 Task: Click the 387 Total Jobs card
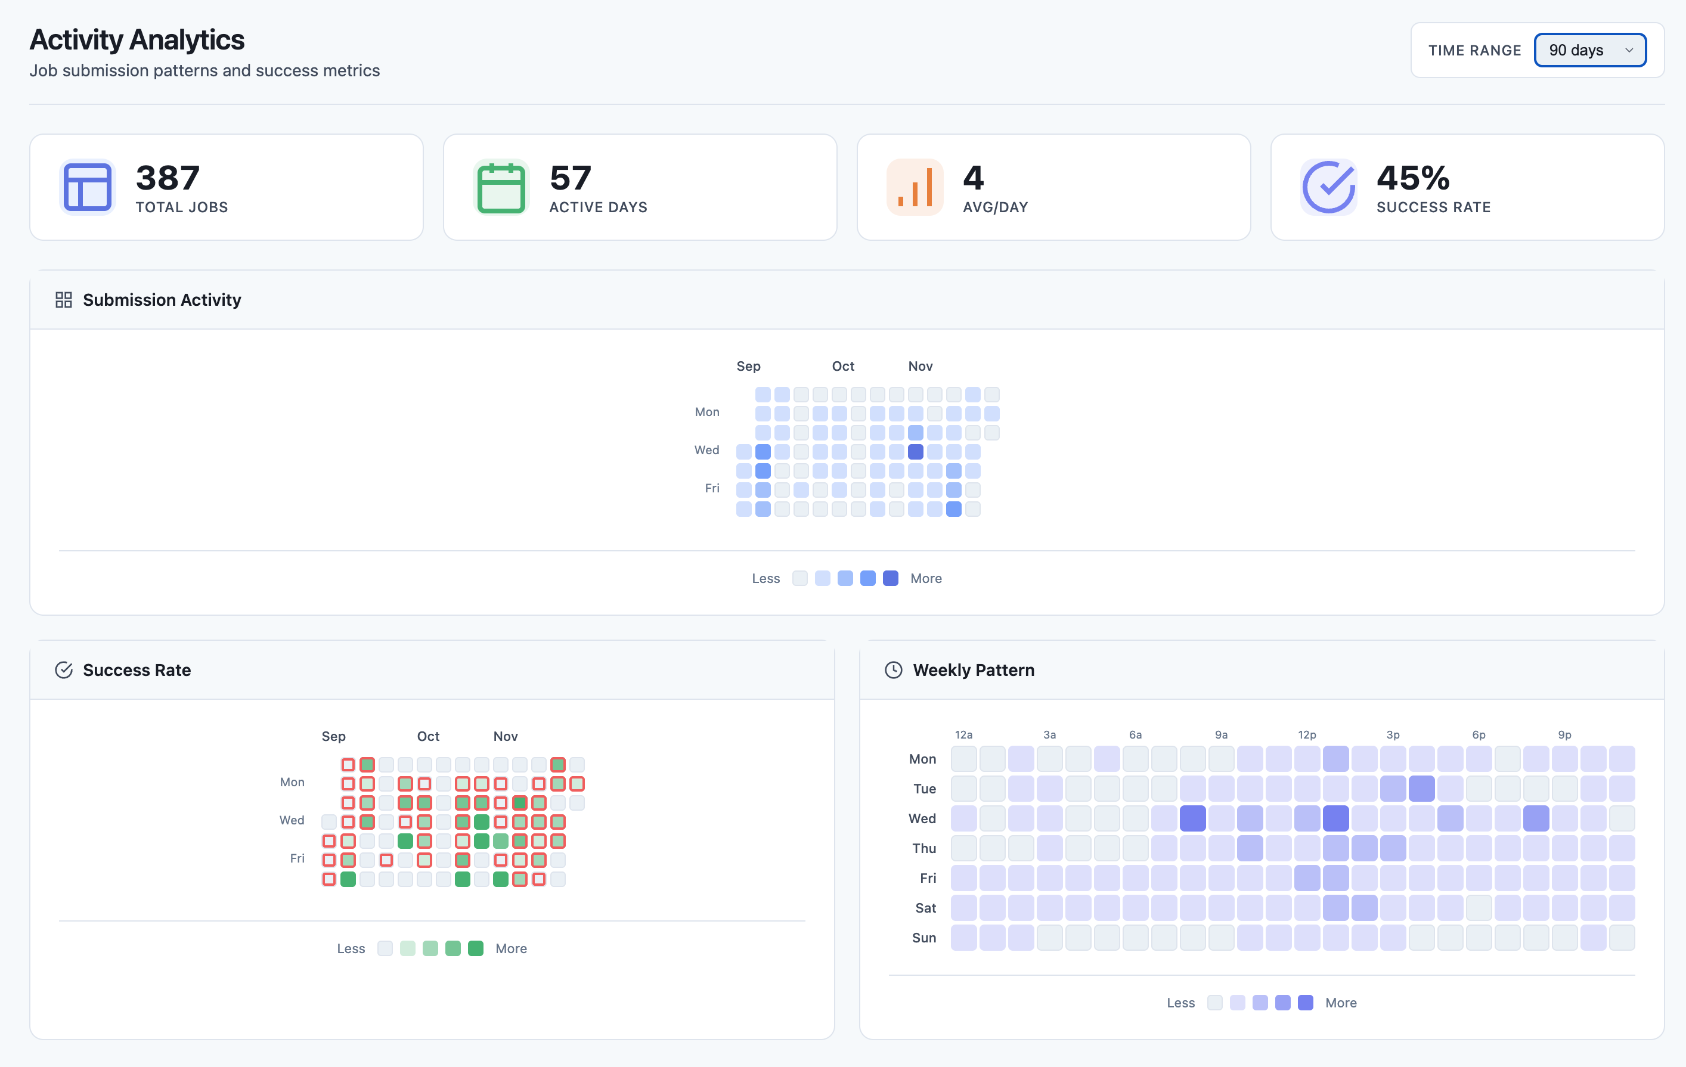(x=226, y=187)
